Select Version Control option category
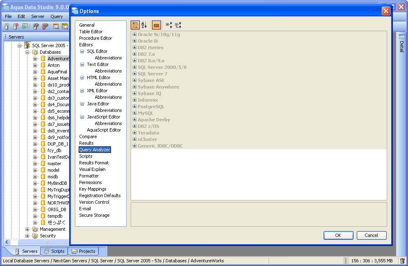 (x=94, y=202)
